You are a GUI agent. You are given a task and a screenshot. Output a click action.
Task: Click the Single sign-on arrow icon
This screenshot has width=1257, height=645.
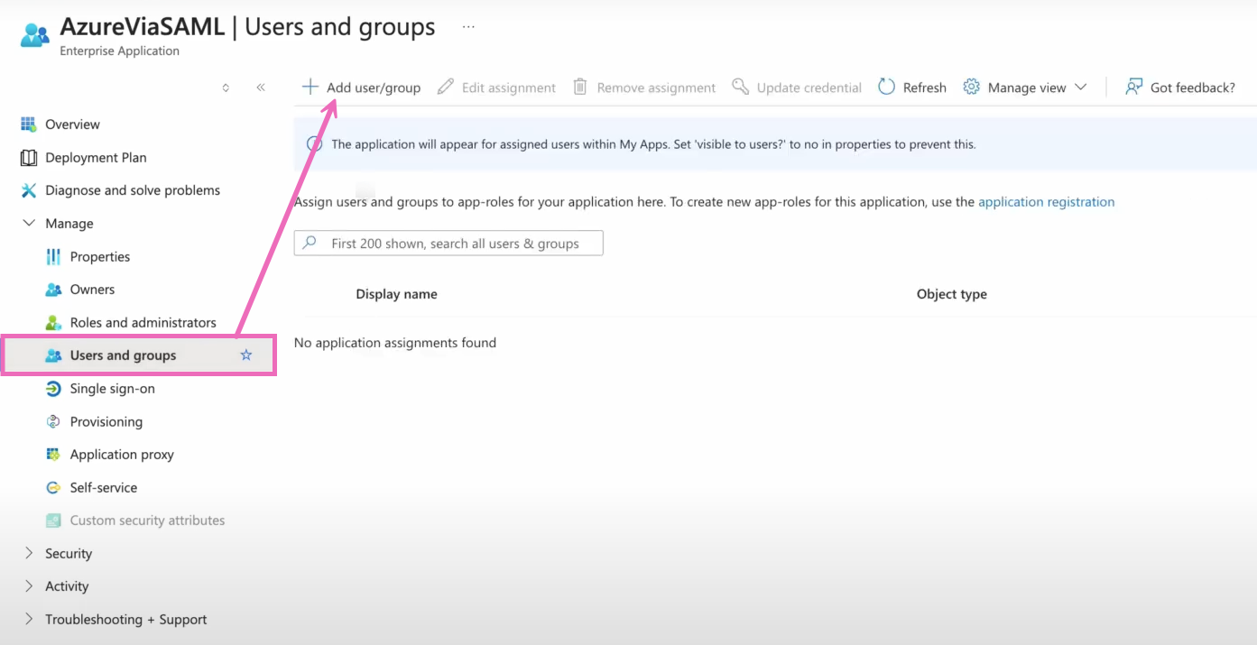pos(53,389)
